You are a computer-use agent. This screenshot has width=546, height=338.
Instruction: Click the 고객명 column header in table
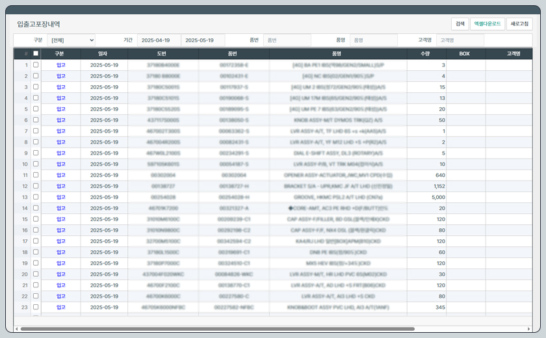509,53
